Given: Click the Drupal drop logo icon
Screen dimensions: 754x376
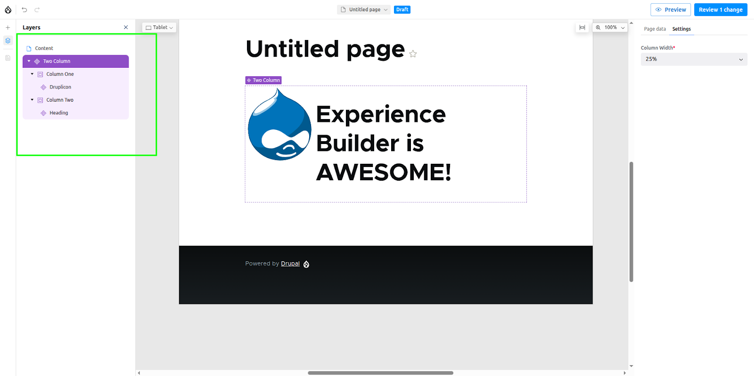Looking at the screenshot, I should 8,9.
